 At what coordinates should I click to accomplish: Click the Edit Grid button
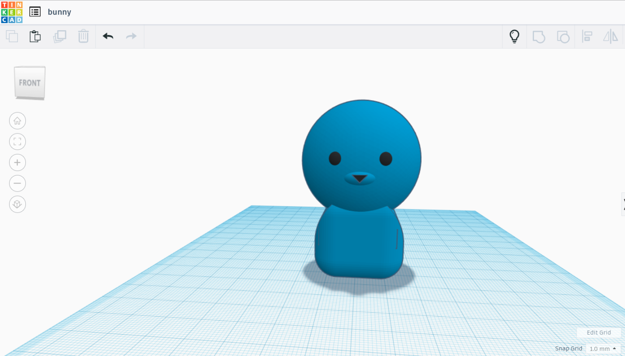(x=599, y=332)
